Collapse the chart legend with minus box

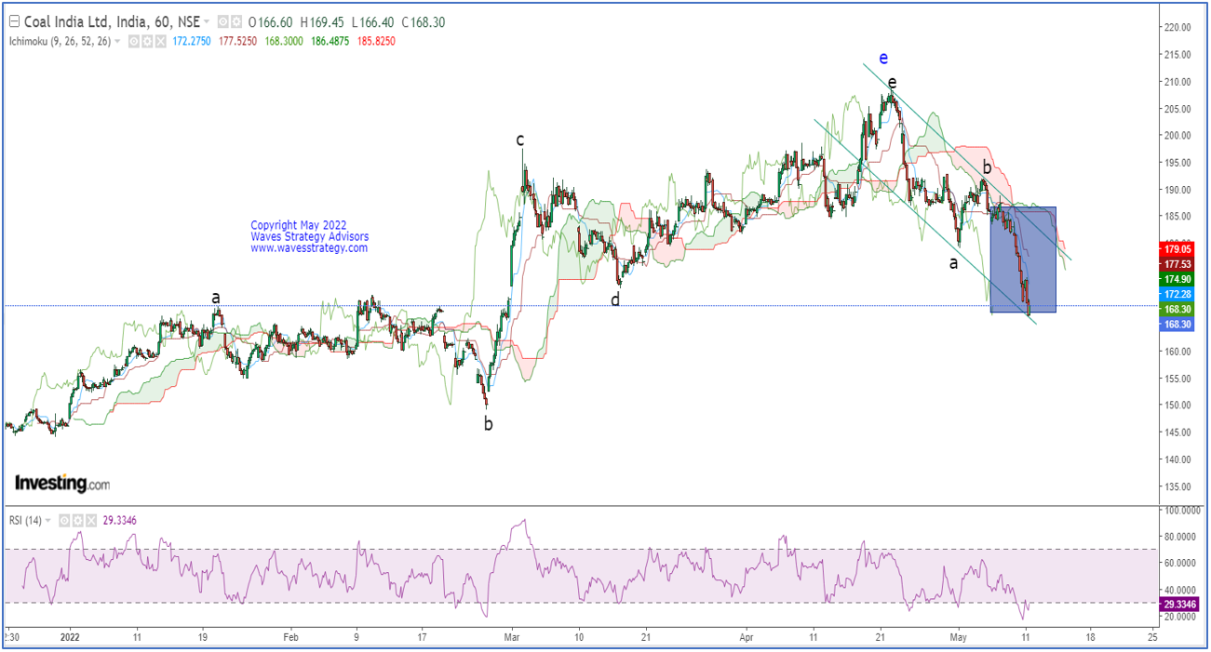click(14, 21)
